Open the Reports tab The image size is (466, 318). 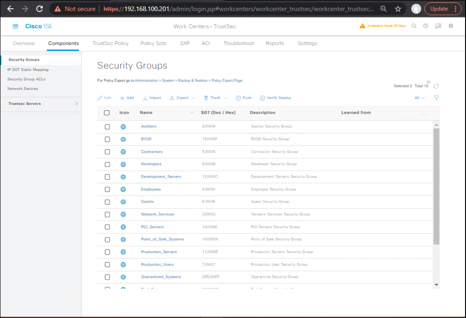[x=275, y=44]
